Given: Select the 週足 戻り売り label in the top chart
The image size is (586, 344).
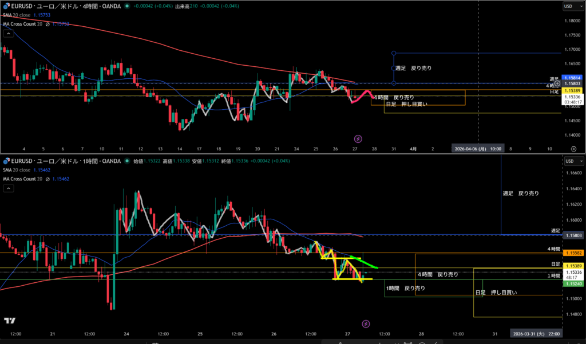Looking at the screenshot, I should click(x=413, y=68).
